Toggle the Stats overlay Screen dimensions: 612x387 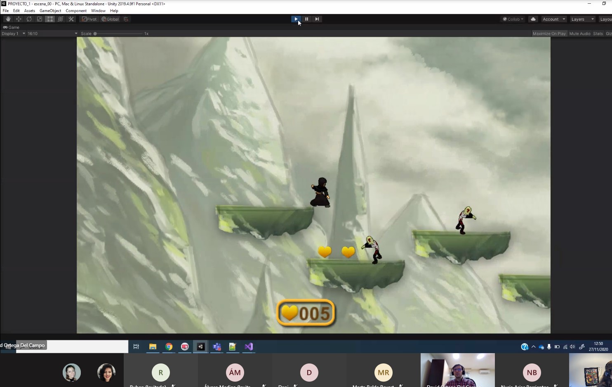pos(598,33)
